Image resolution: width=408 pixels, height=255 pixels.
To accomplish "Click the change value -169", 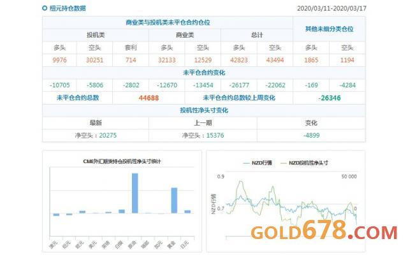I will [x=311, y=85].
